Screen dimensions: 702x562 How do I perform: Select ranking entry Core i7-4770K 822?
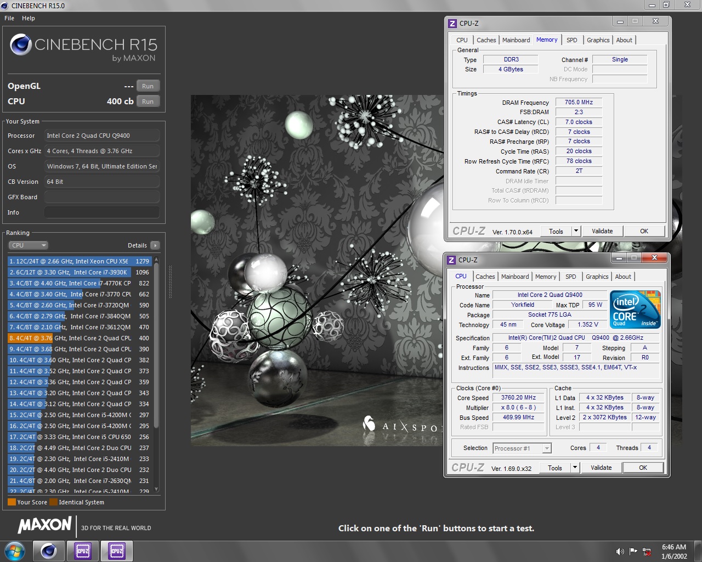(x=79, y=283)
